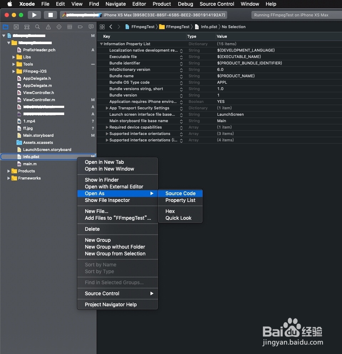The width and height of the screenshot is (342, 354).
Task: Go forward with the right chevron
Action: point(119,27)
